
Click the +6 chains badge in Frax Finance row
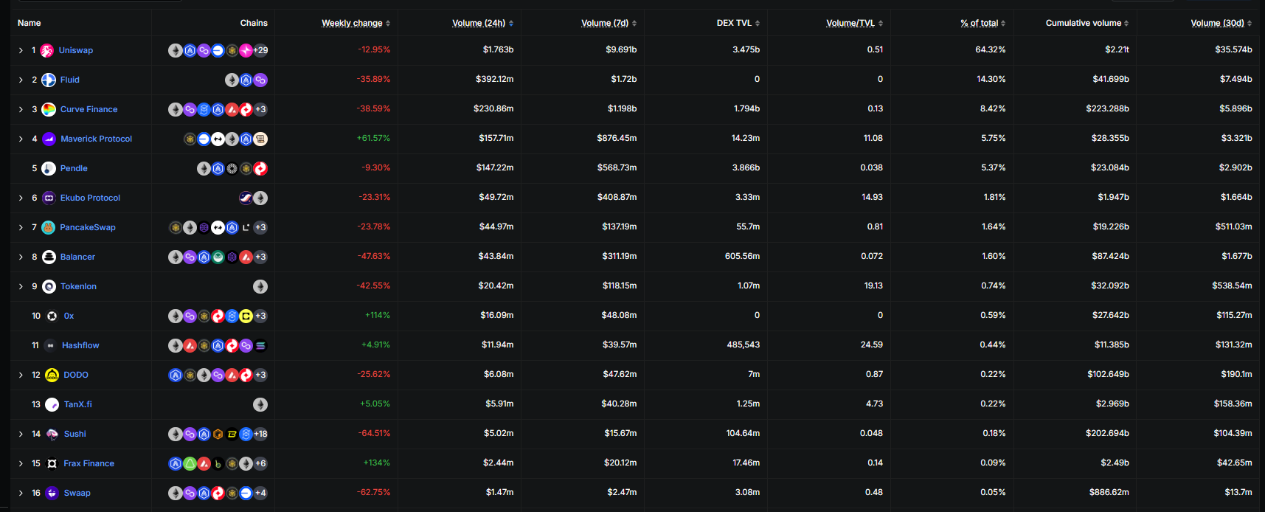point(260,463)
